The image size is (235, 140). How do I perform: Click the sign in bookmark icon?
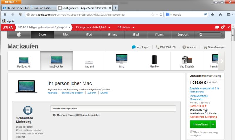click(x=4, y=21)
